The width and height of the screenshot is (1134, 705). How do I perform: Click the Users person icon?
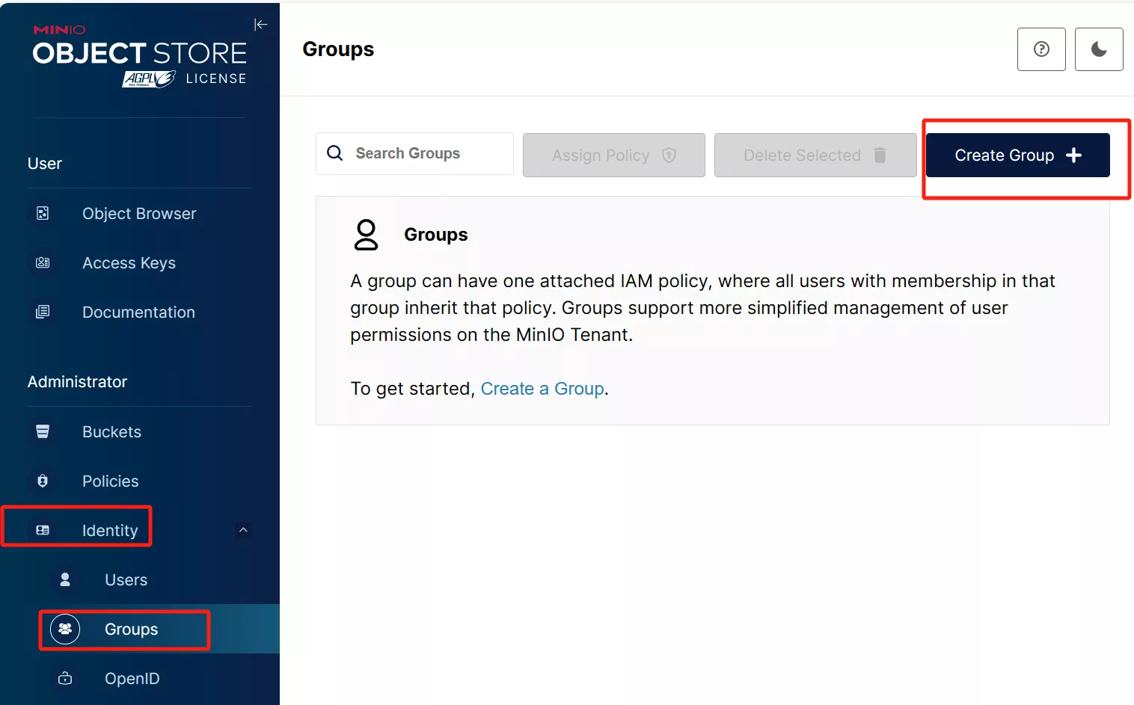pyautogui.click(x=65, y=580)
